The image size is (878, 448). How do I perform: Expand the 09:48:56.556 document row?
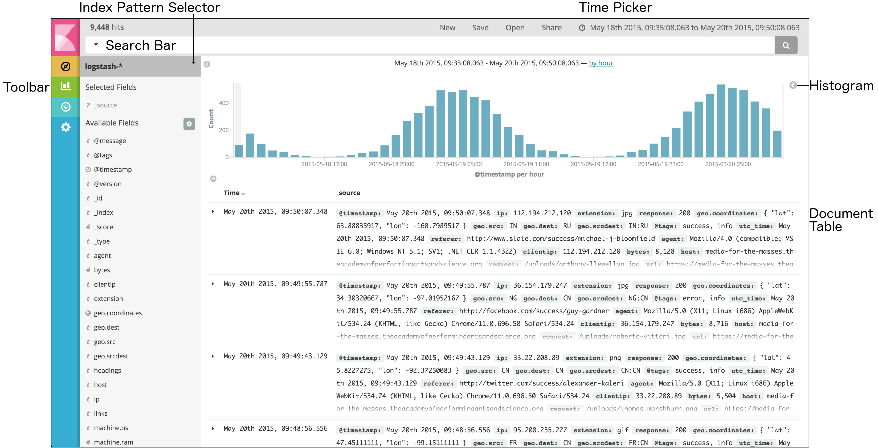point(213,428)
